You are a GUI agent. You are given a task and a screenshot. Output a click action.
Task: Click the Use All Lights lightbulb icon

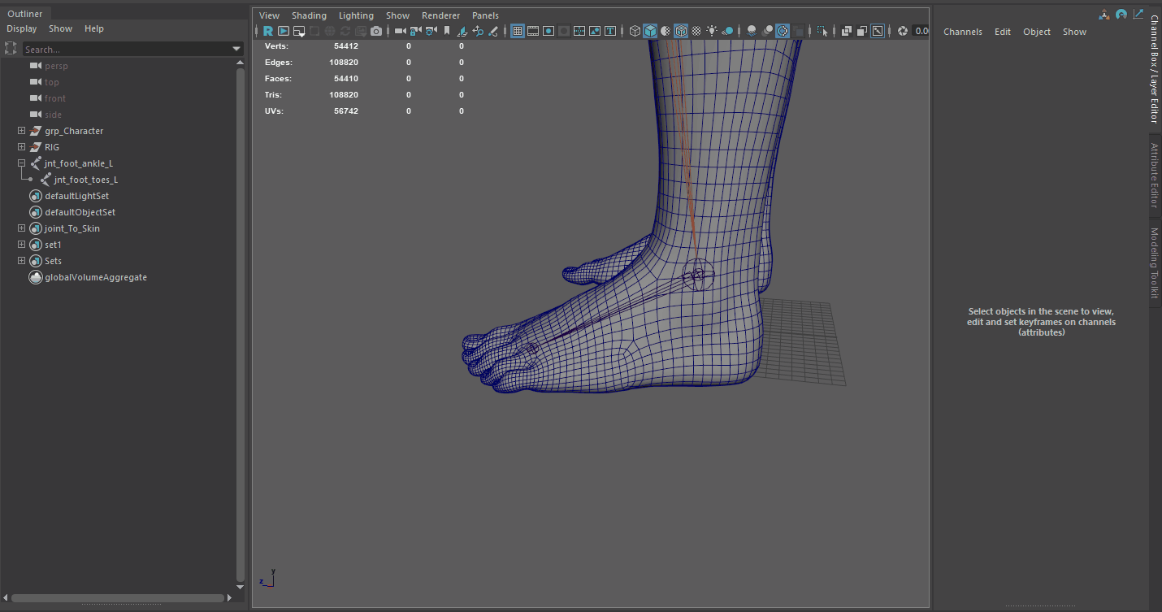point(712,31)
